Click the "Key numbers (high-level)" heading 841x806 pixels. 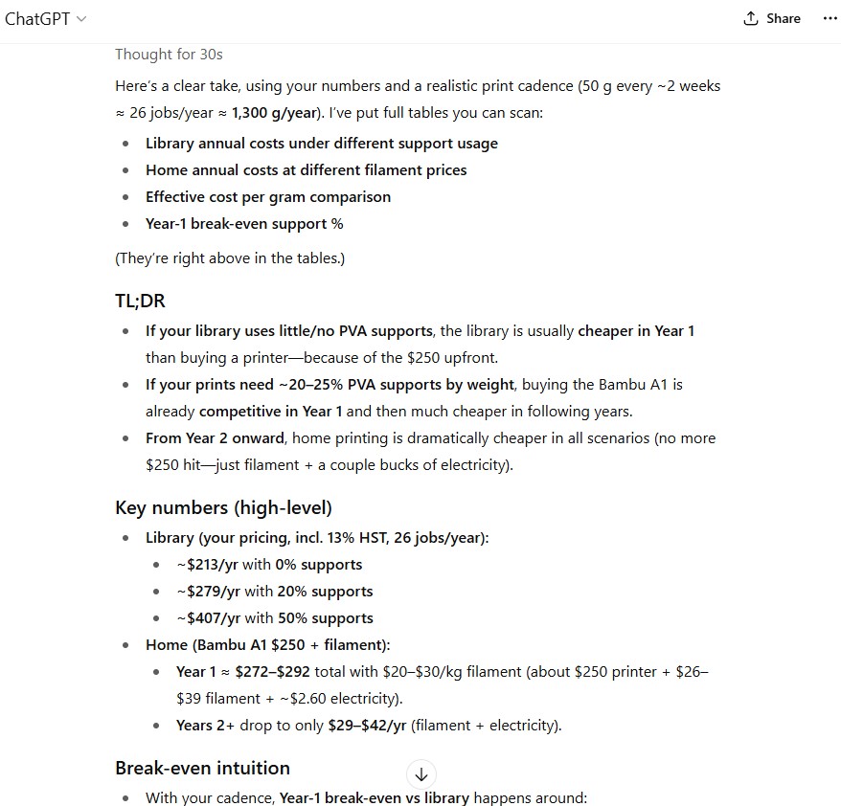(x=223, y=507)
